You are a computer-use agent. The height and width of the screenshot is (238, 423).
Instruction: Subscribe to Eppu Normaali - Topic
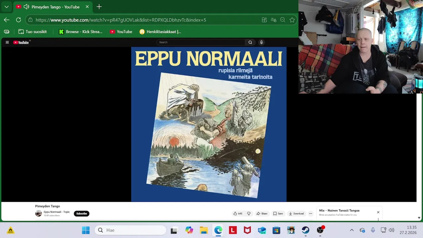(82, 214)
